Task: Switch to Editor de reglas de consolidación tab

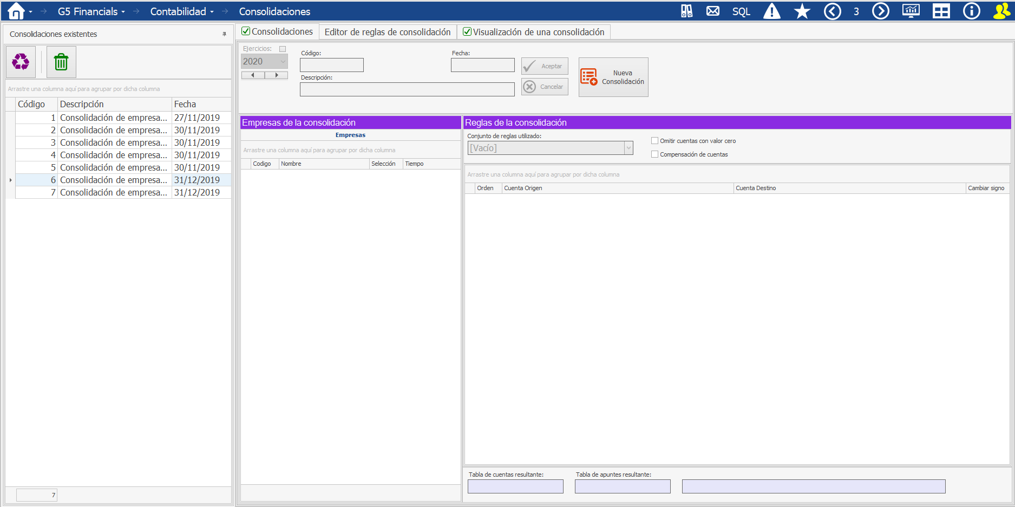Action: point(387,32)
